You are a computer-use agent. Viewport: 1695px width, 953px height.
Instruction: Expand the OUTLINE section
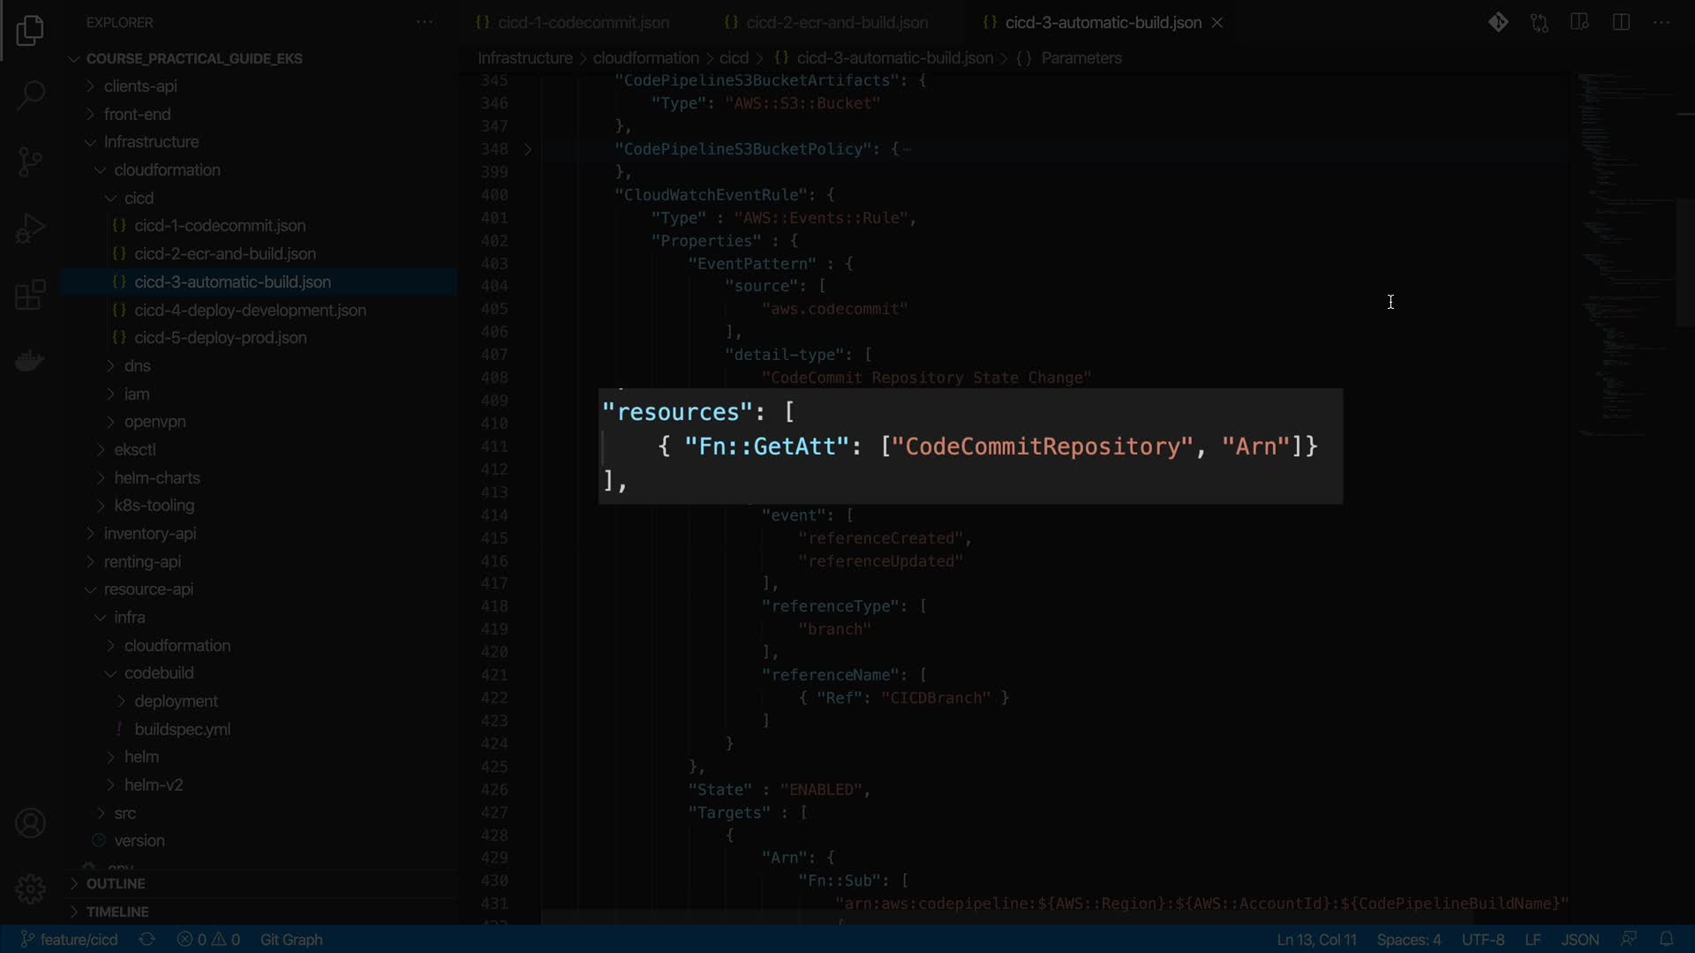click(116, 883)
